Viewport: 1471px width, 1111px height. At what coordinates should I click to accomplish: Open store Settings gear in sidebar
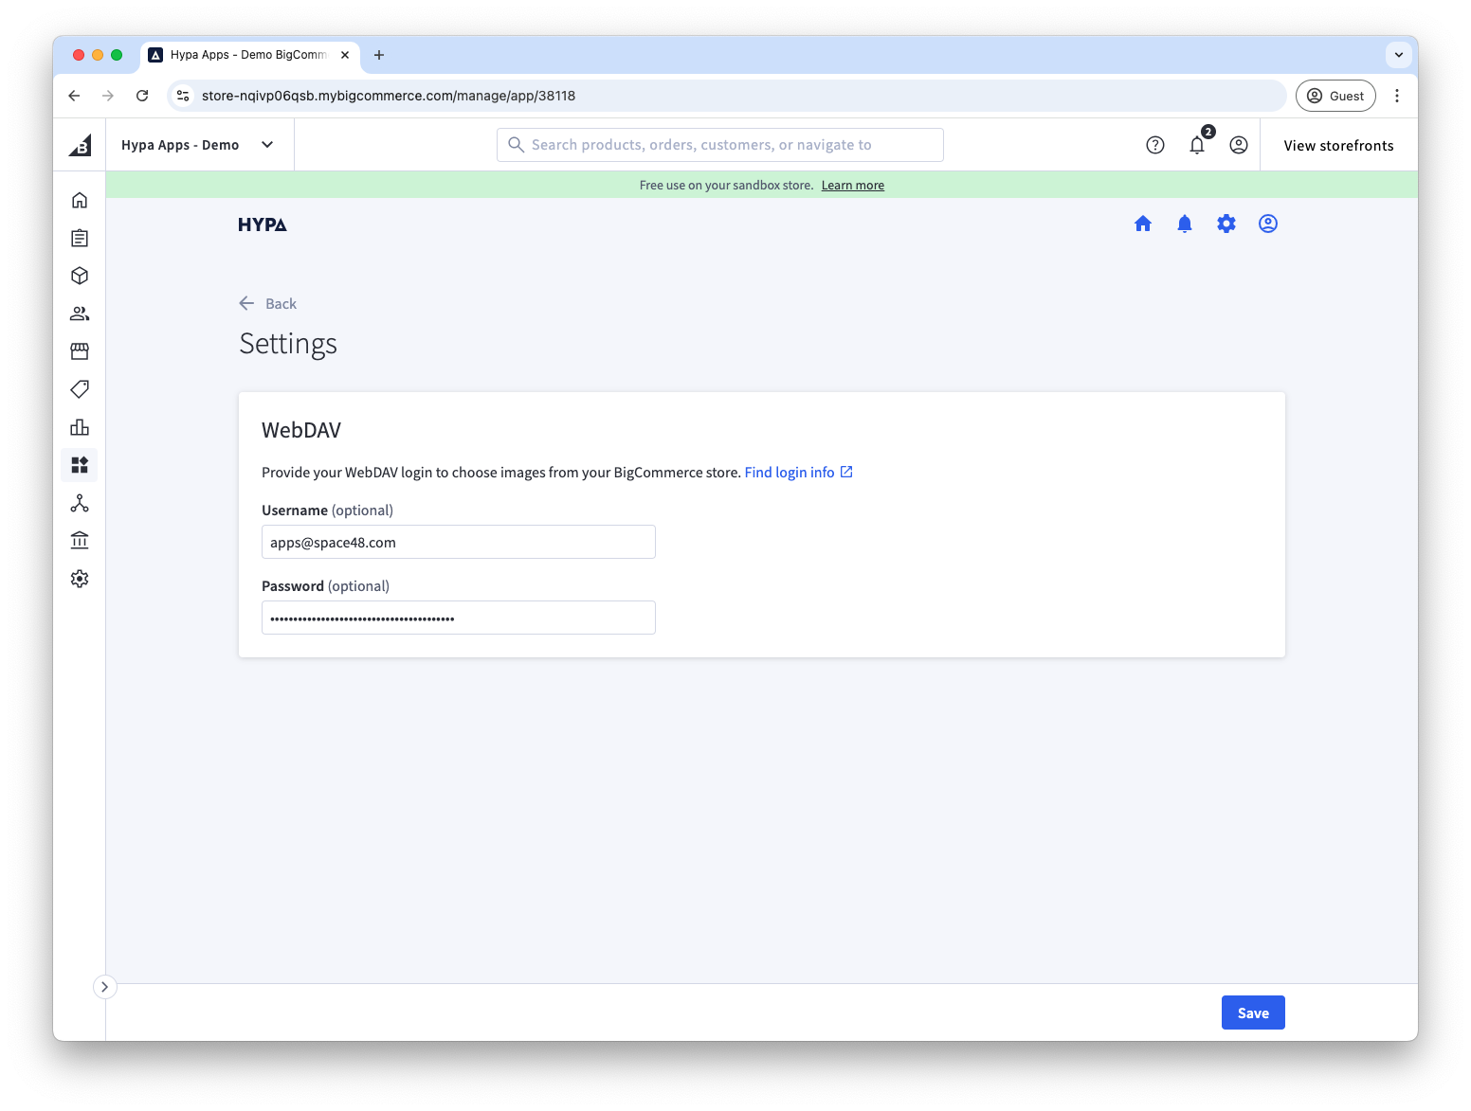[x=80, y=579]
